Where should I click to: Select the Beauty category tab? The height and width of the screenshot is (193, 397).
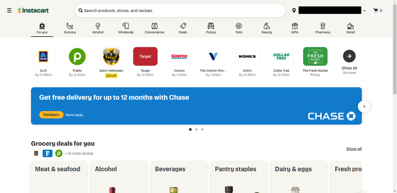click(x=267, y=28)
